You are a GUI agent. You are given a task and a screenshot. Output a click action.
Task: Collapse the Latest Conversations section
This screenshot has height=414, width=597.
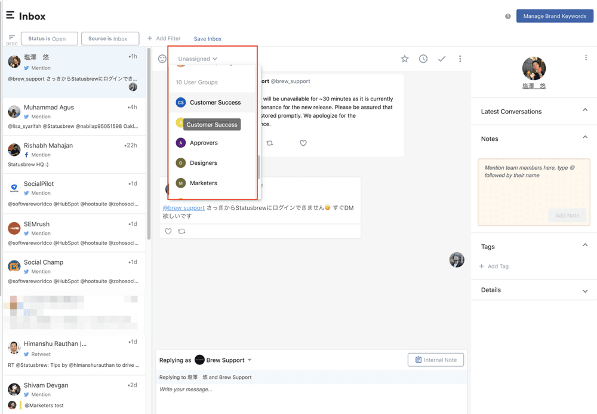tap(585, 111)
